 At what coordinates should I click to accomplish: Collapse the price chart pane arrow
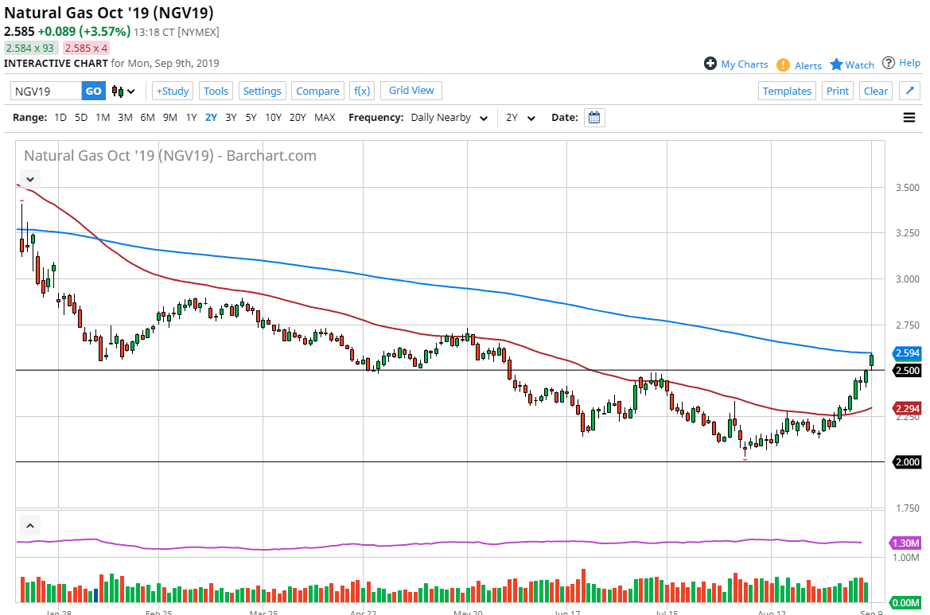pyautogui.click(x=29, y=178)
